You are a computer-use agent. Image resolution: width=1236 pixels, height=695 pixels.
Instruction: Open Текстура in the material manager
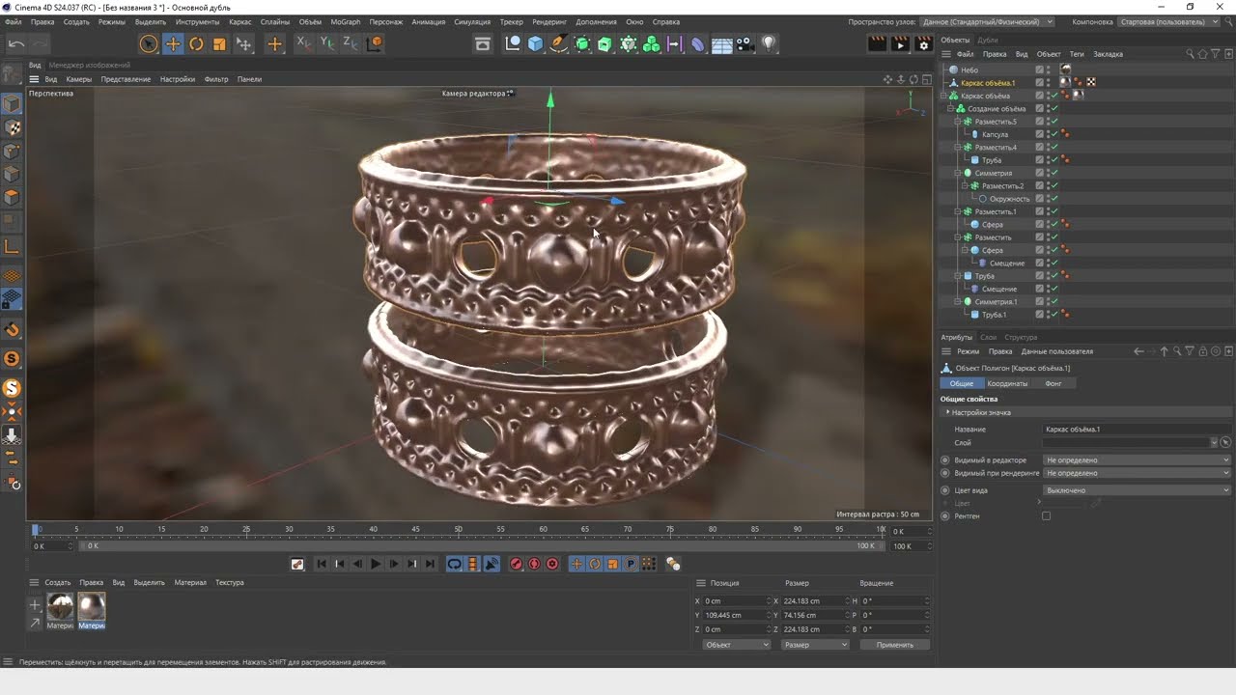[x=230, y=583]
